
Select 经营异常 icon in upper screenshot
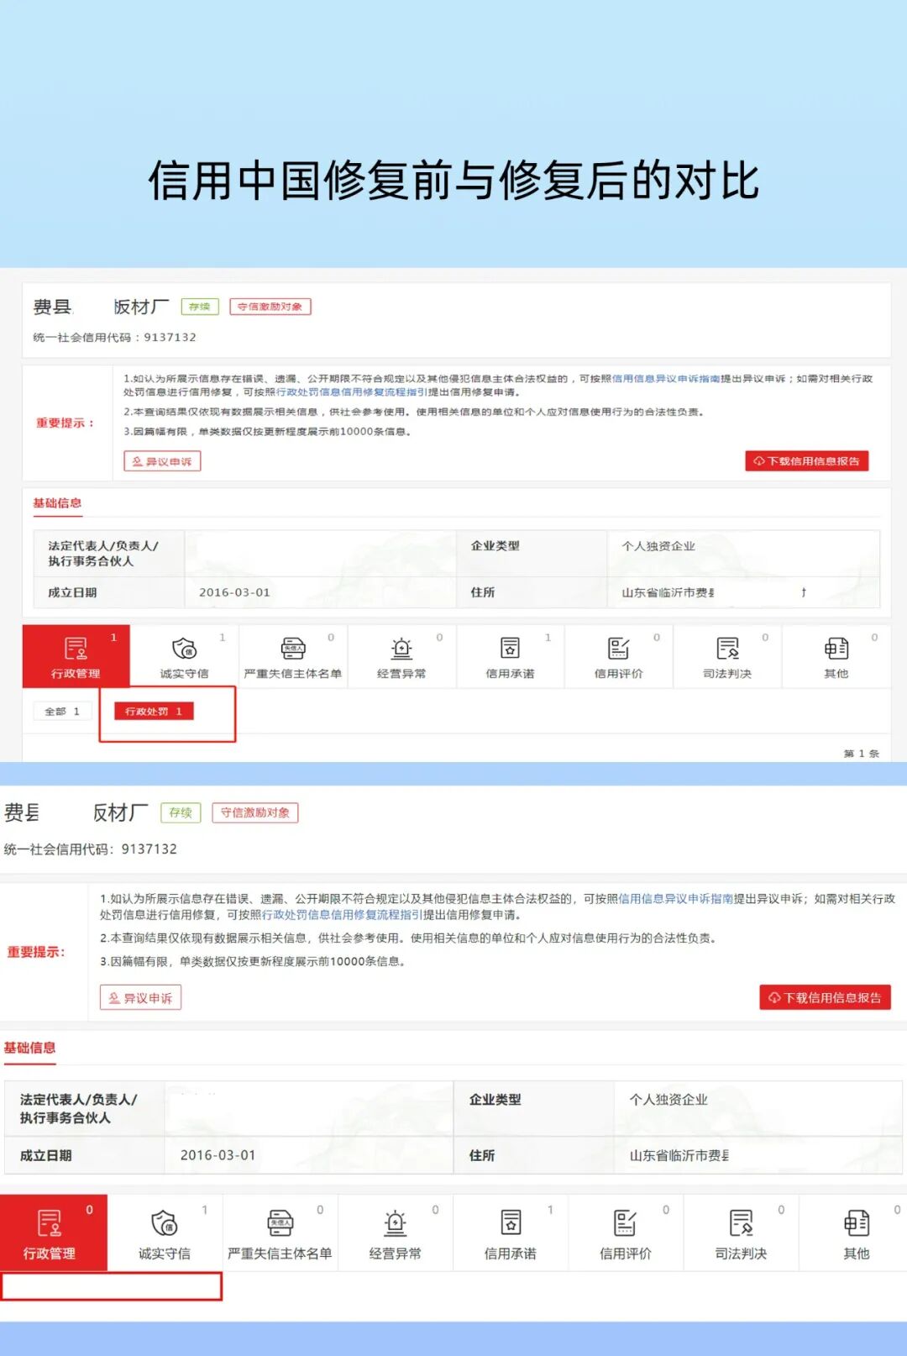pyautogui.click(x=401, y=649)
